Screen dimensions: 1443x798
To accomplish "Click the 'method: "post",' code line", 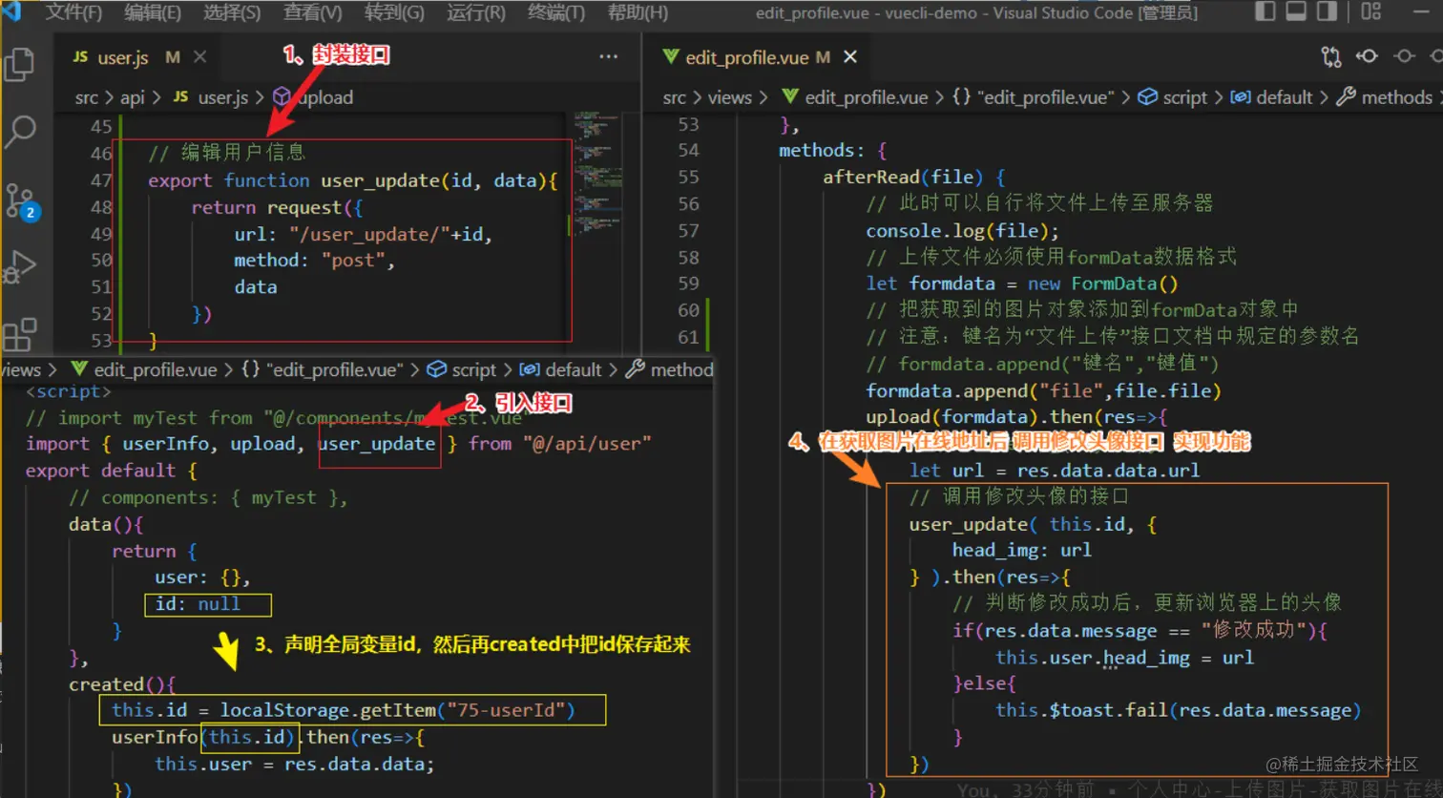I will (314, 260).
